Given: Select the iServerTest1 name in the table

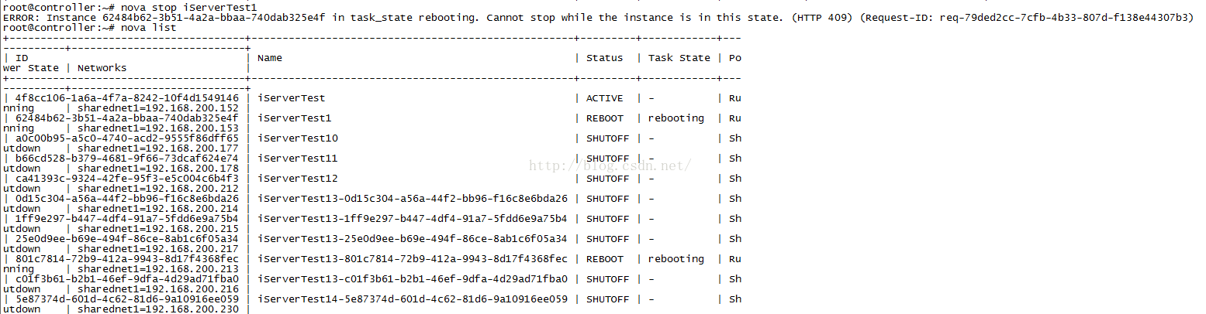Looking at the screenshot, I should 295,118.
